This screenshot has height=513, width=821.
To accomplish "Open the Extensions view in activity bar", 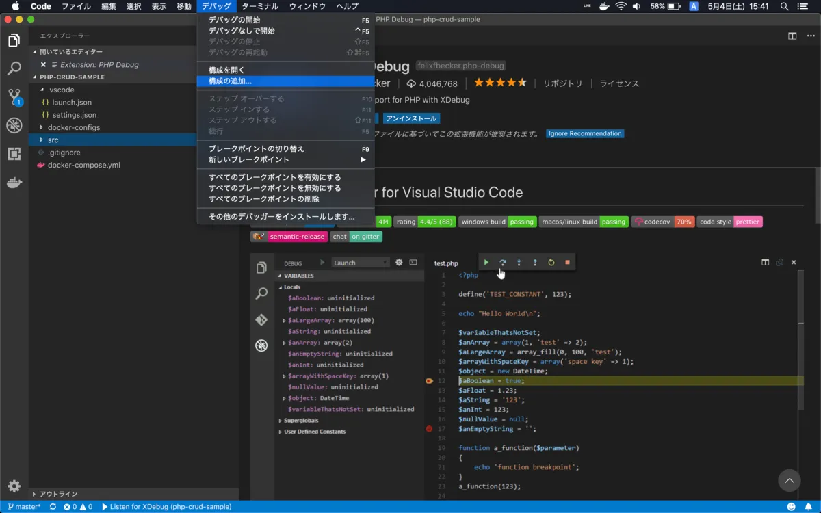I will (14, 154).
